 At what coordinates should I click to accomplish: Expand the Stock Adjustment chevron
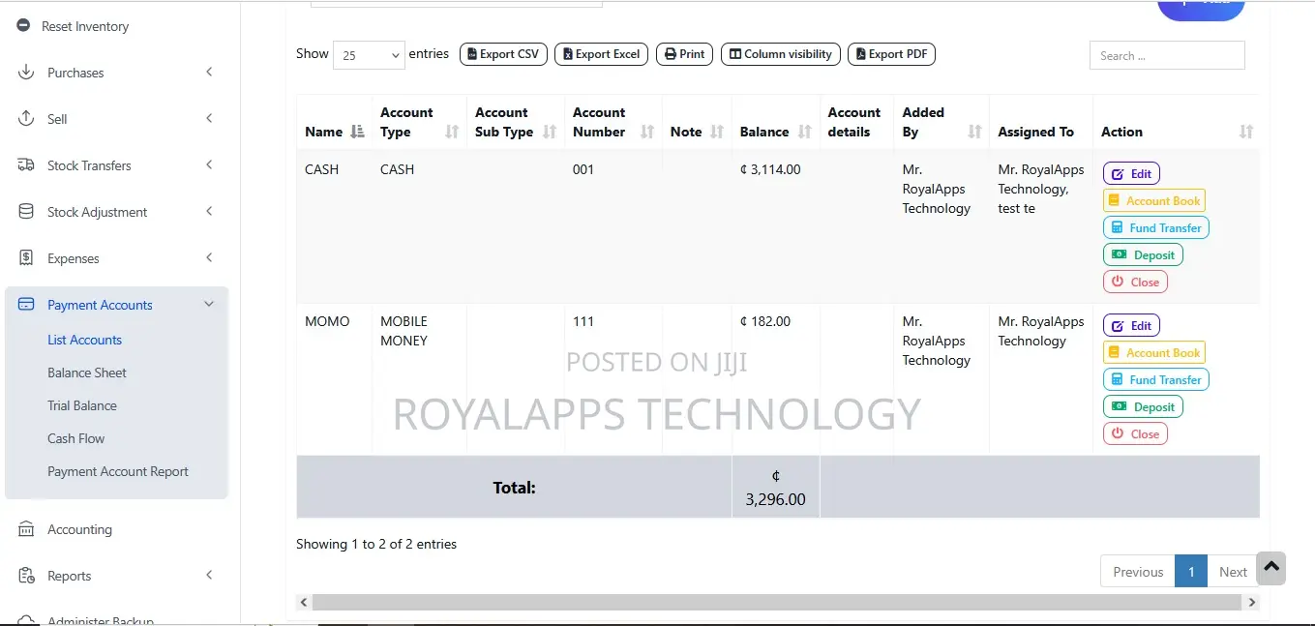pos(209,212)
